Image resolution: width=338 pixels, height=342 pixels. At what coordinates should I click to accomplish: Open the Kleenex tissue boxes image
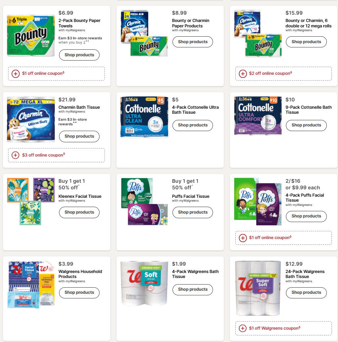31,201
